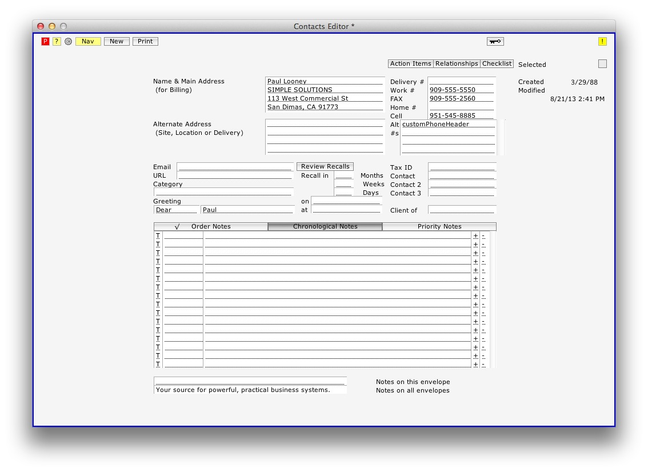Edit the Work # field 909-555-5550

(462, 90)
